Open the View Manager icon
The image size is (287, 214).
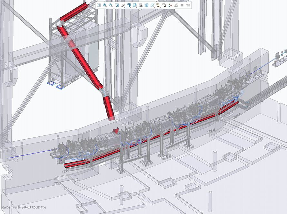140,5
